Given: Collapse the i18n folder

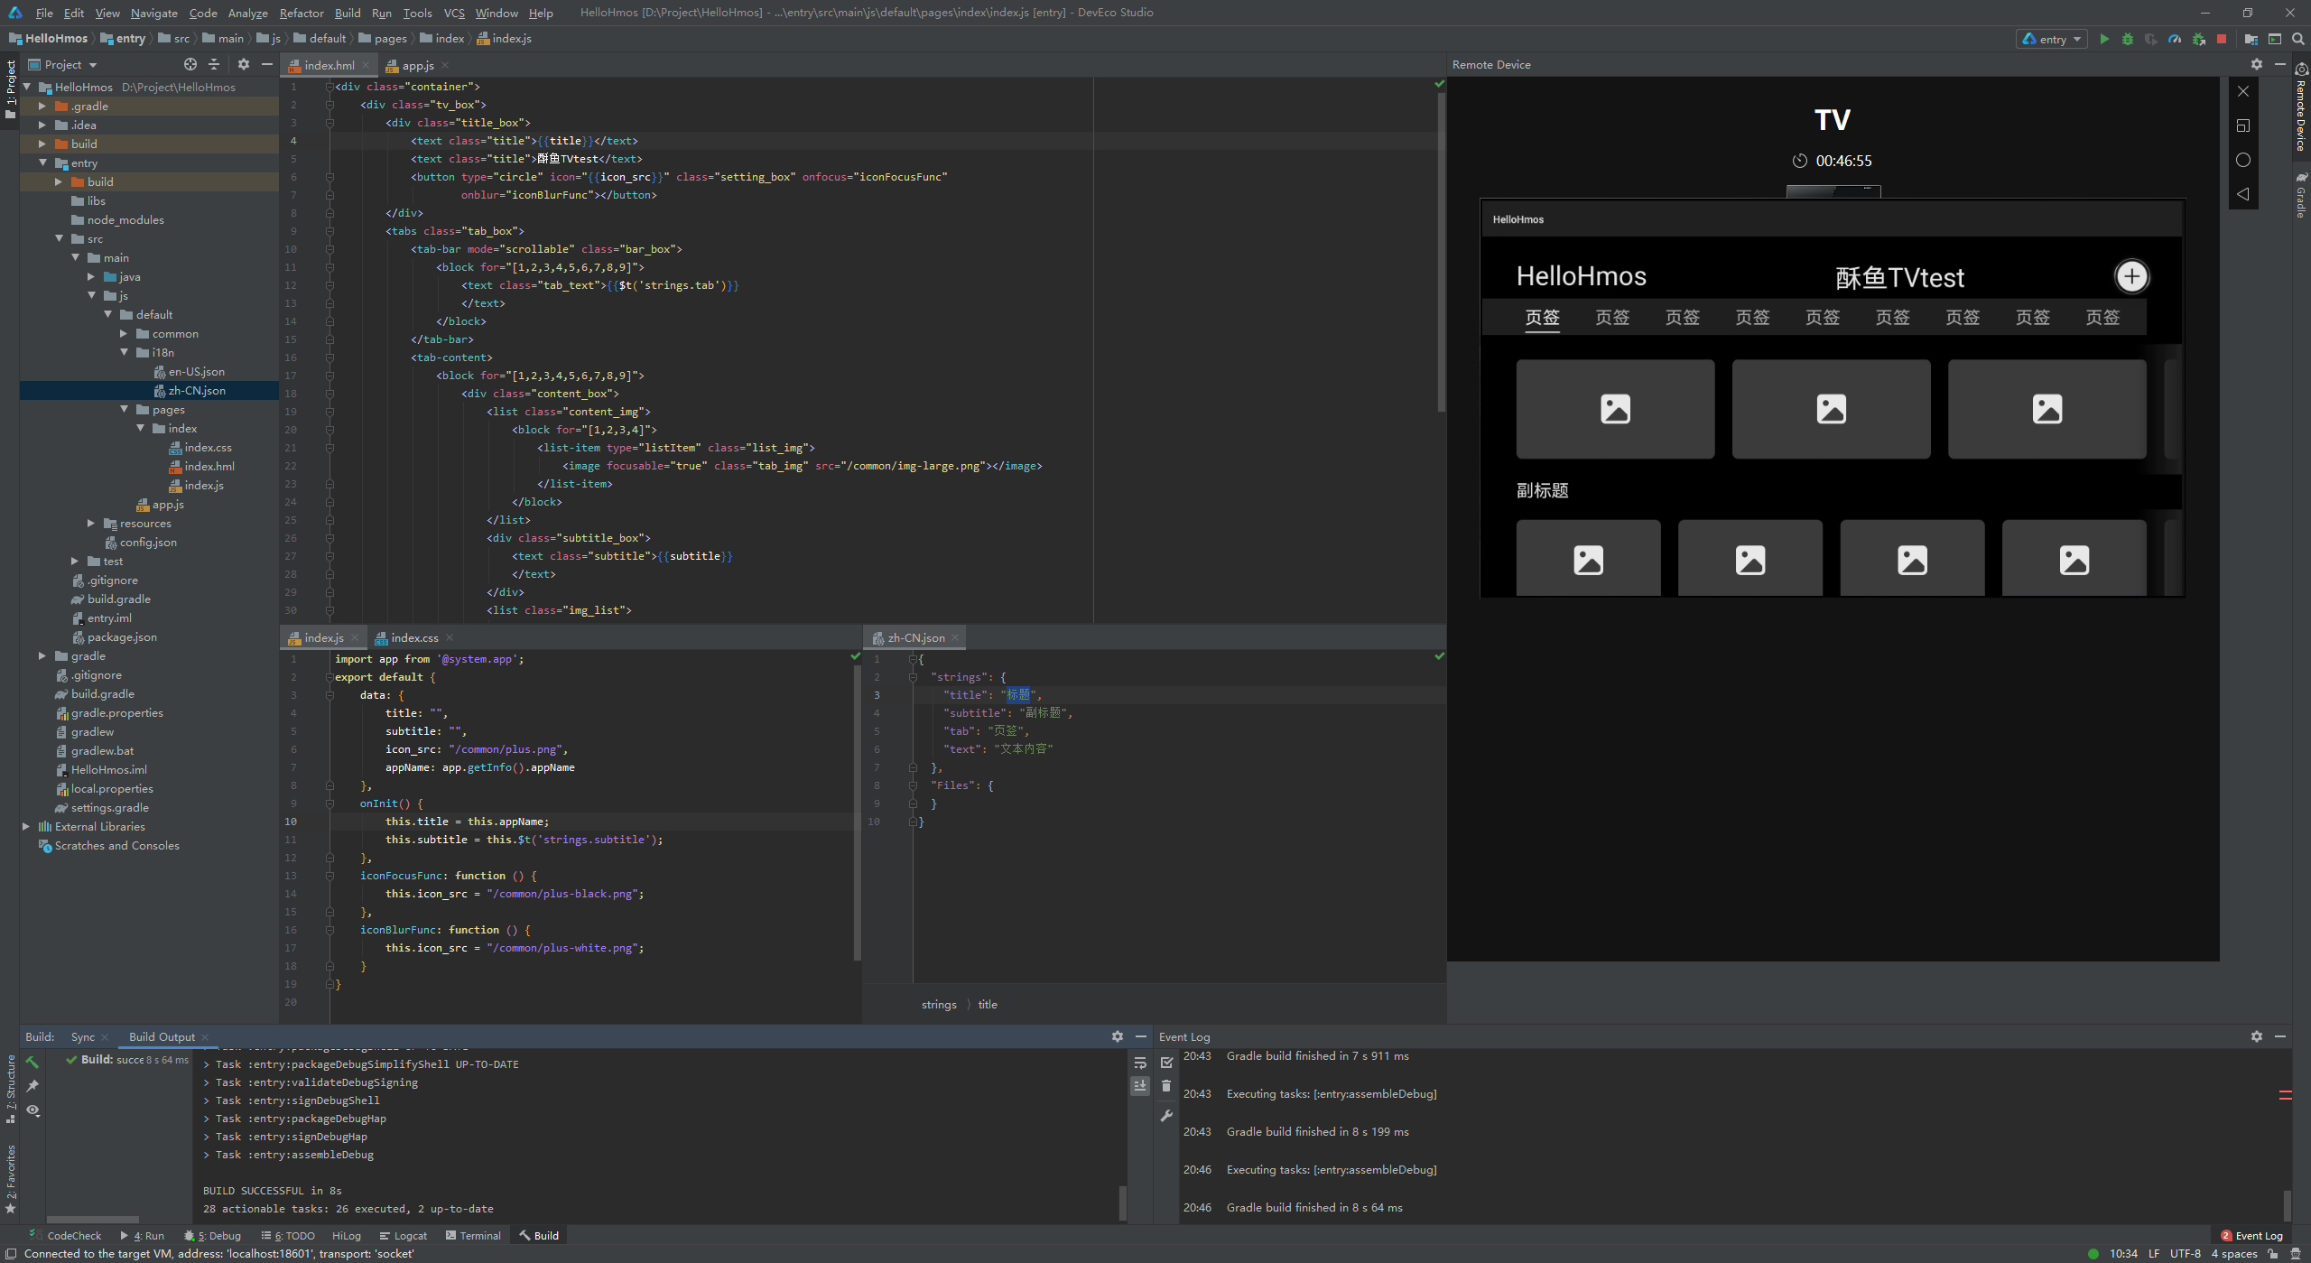Looking at the screenshot, I should tap(123, 352).
